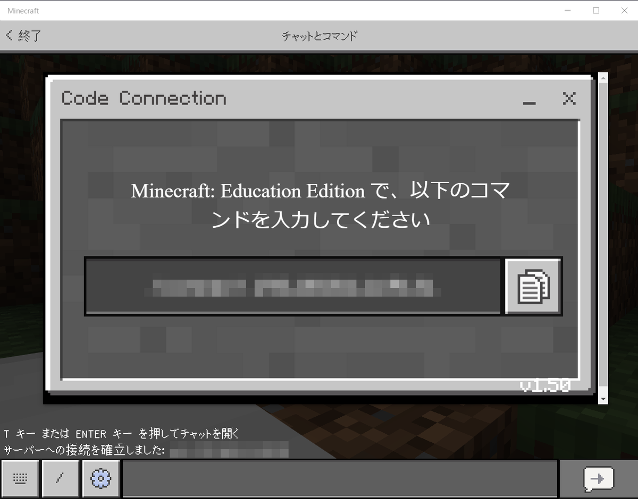
Task: Click the T キー または ENTER hint text
Action: (x=122, y=434)
